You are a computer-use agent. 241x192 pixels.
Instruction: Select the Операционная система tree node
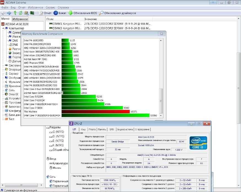[13, 69]
